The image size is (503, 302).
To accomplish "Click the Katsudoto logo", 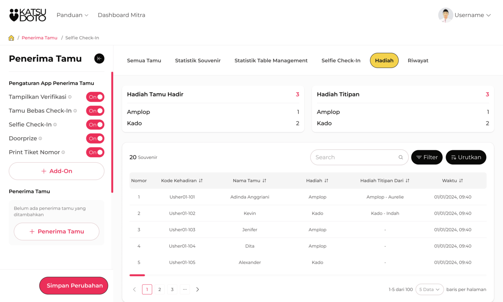I will (28, 15).
